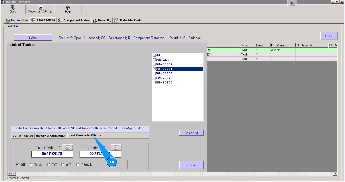Image resolution: width=345 pixels, height=182 pixels.
Task: Select the AD radio button
Action: [63, 165]
